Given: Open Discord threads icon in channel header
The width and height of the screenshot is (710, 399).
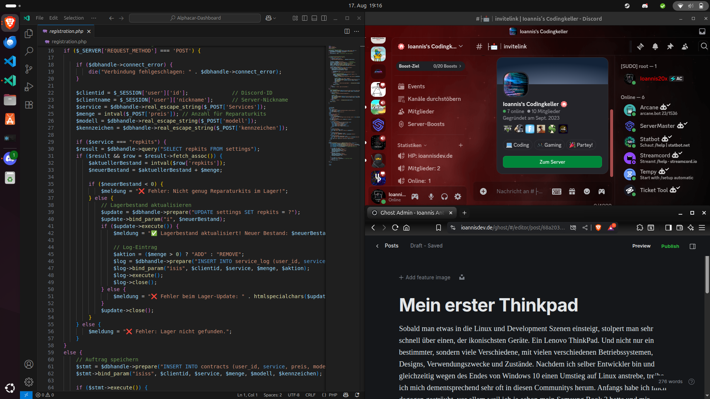Looking at the screenshot, I should click(x=640, y=47).
